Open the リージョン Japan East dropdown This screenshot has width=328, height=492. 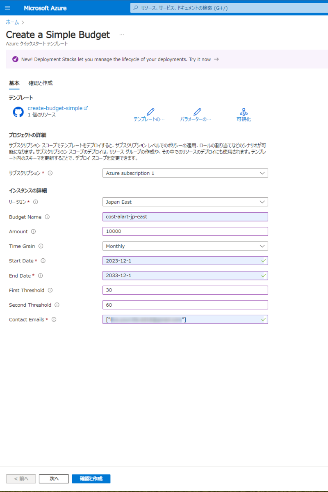tap(185, 202)
